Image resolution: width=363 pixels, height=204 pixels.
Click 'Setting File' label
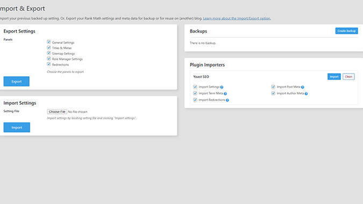tap(11, 111)
